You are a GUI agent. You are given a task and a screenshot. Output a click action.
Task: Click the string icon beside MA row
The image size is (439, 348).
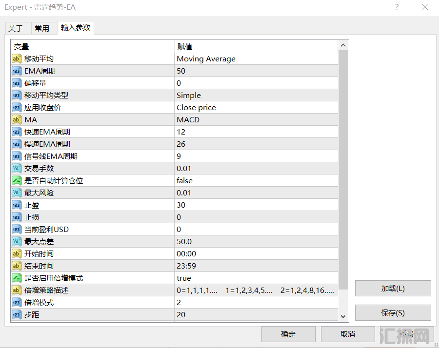pos(17,120)
